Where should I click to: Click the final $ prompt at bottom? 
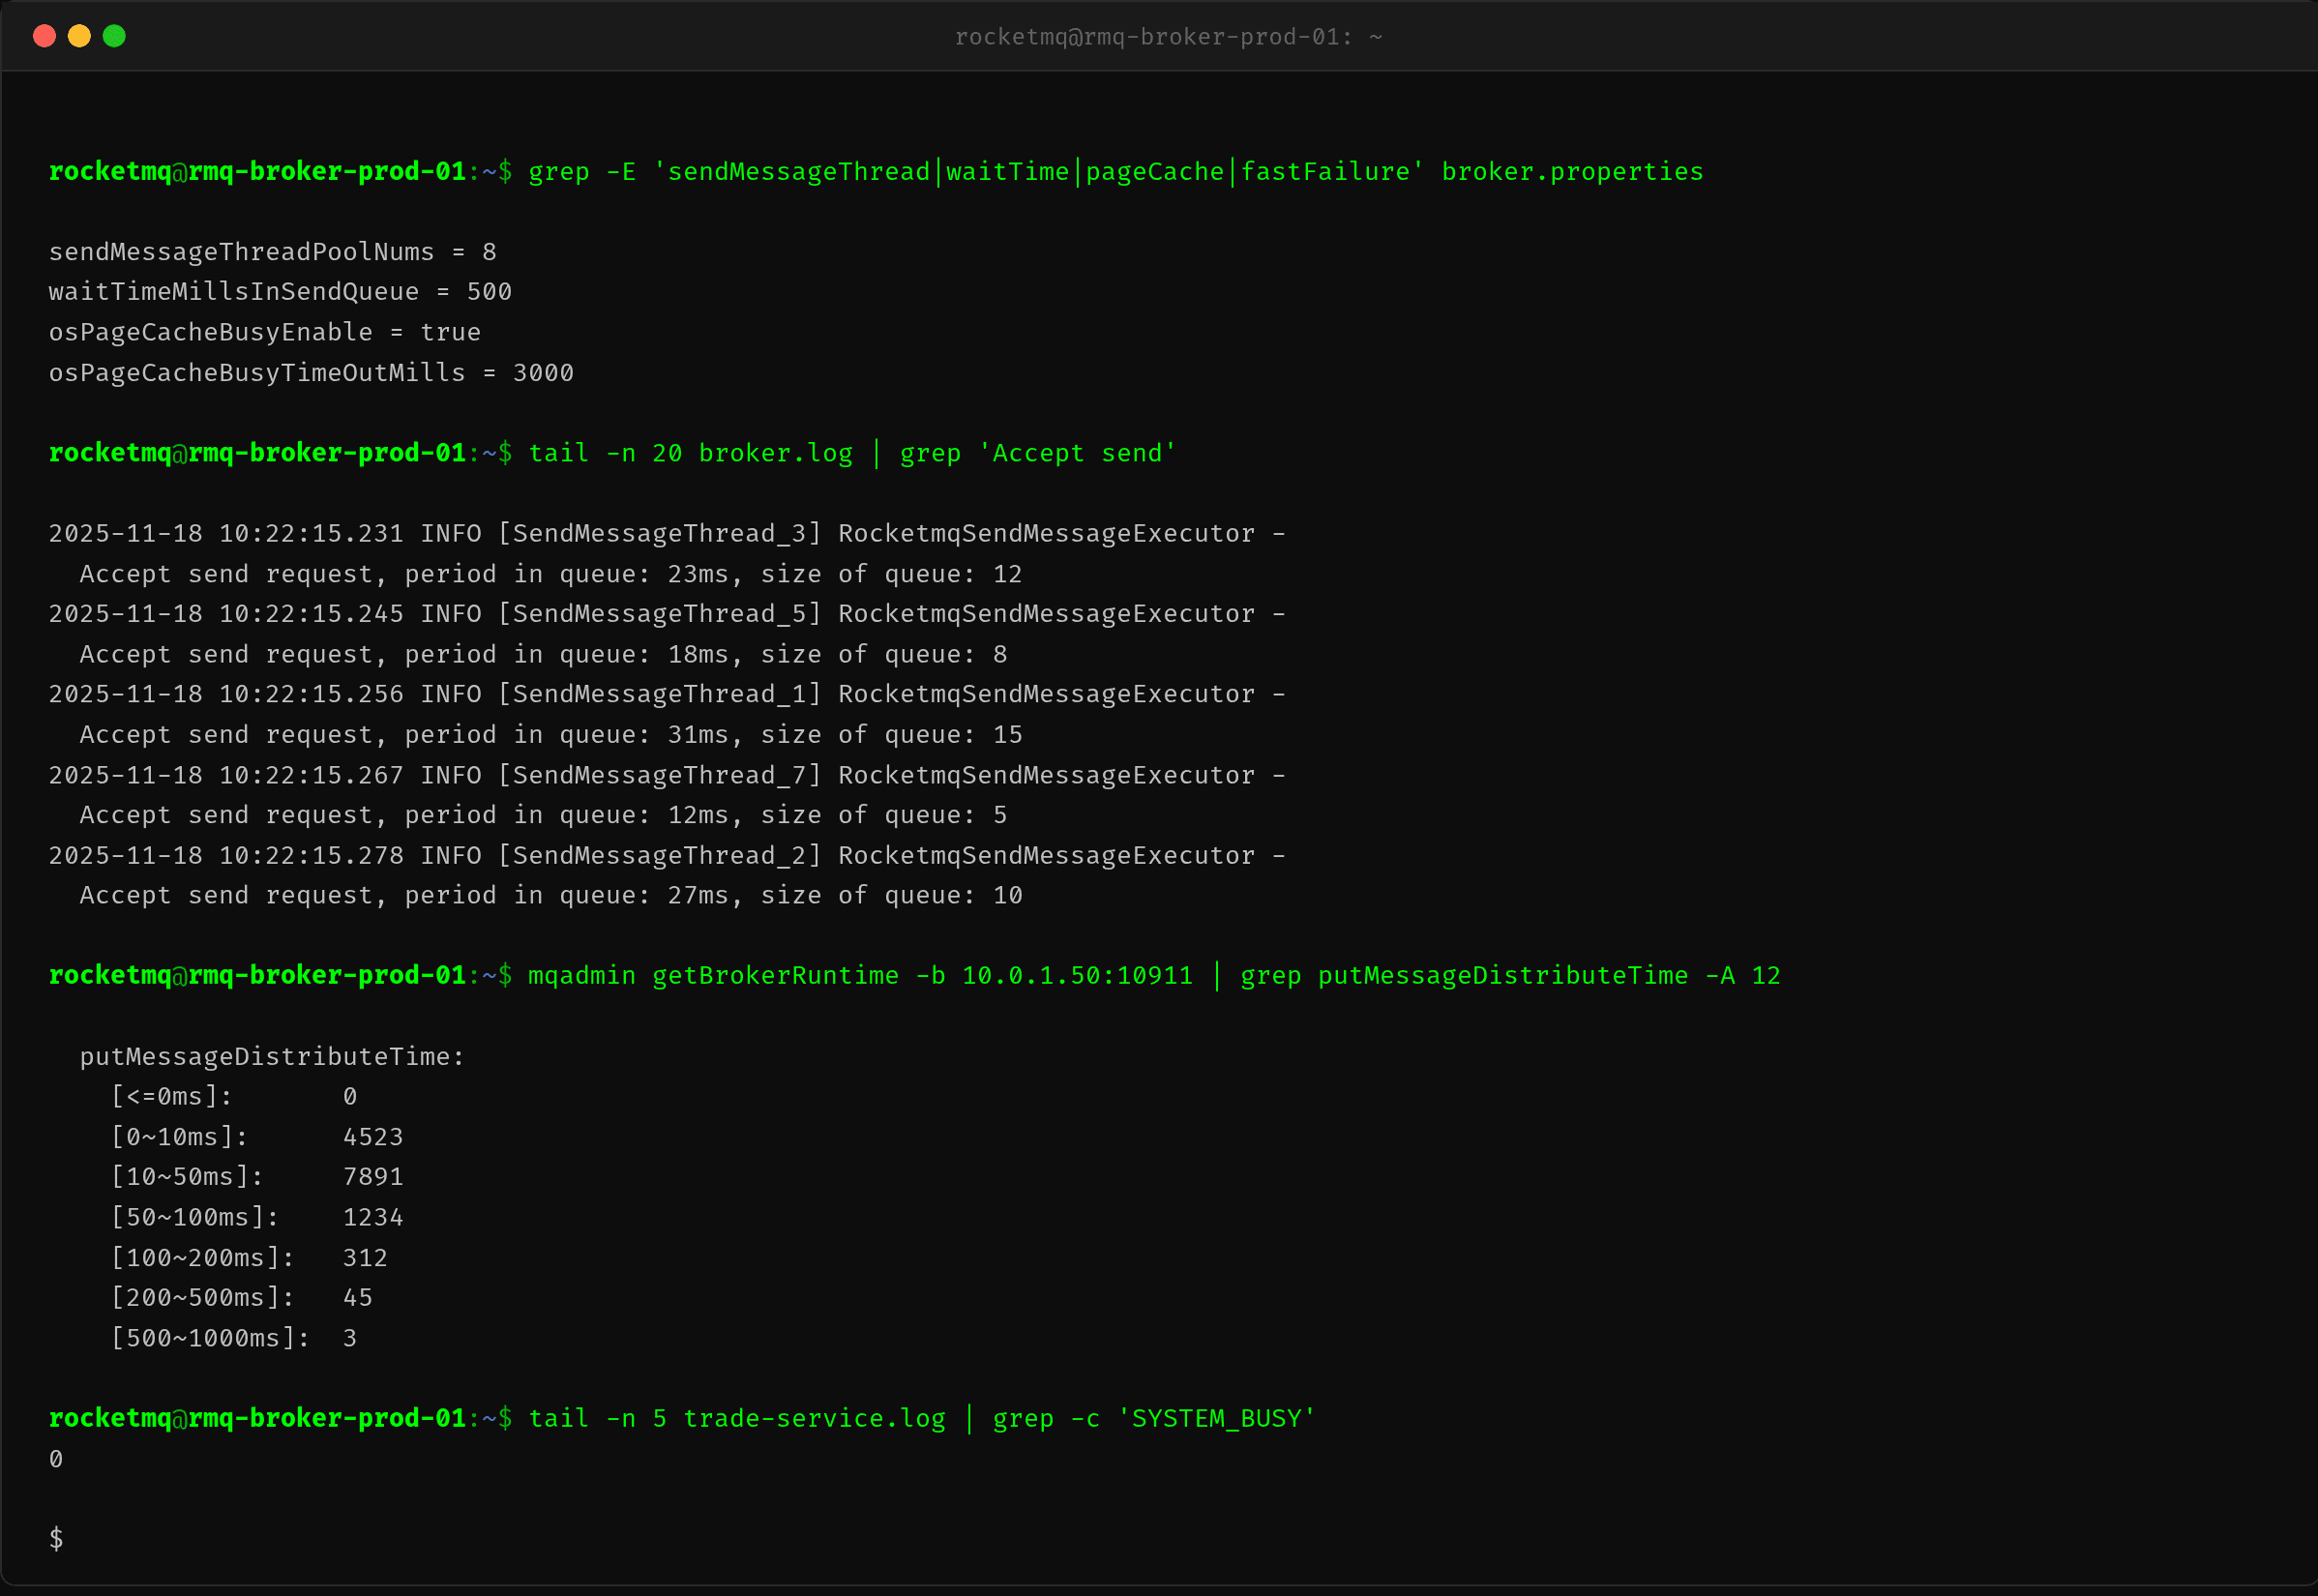point(56,1539)
